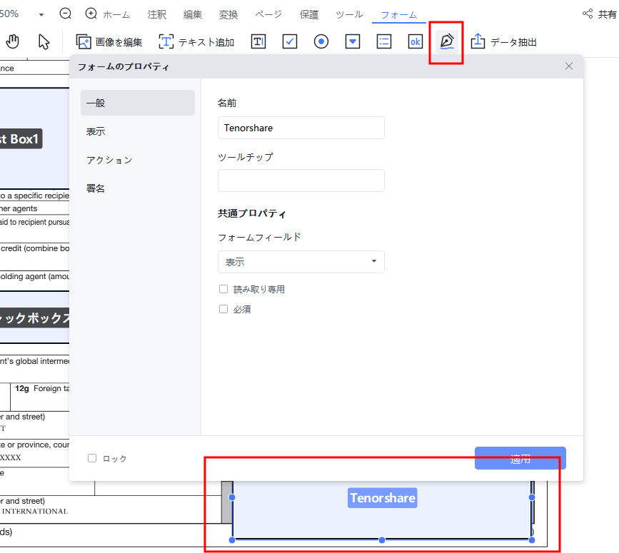This screenshot has width=619, height=553.
Task: Expand the zoom percentage dropdown
Action: coord(41,14)
